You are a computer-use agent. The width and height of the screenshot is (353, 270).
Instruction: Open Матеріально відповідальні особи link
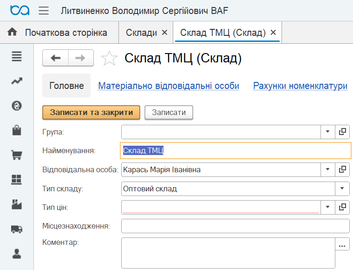click(169, 86)
